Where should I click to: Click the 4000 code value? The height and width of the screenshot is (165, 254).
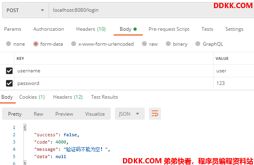(x=61, y=142)
